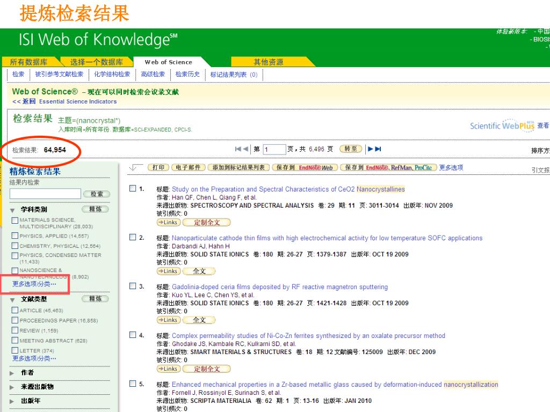Check the Physics, Applied category
Screen dimensions: 550x412
coord(15,236)
